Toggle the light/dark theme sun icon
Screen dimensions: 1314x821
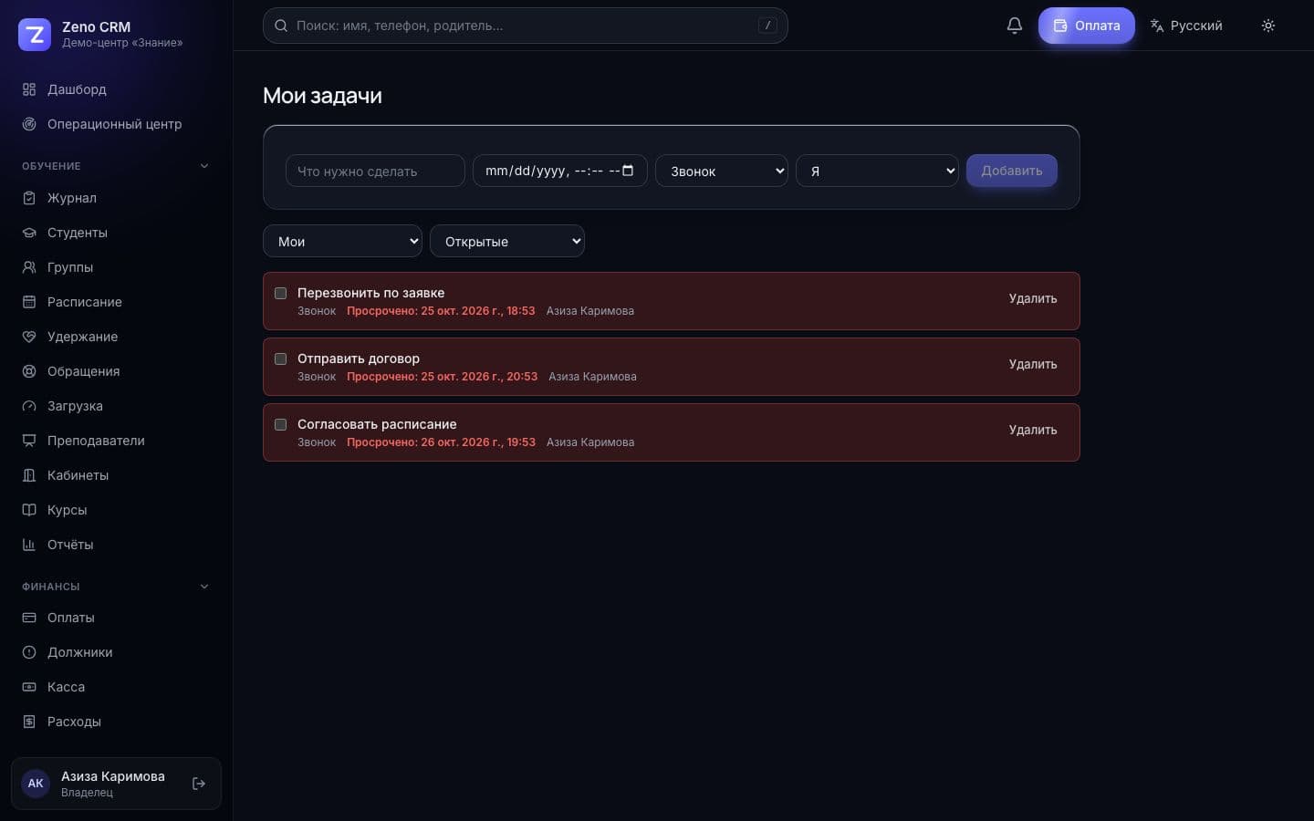tap(1267, 26)
